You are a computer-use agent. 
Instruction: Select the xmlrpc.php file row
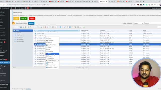pos(97,64)
